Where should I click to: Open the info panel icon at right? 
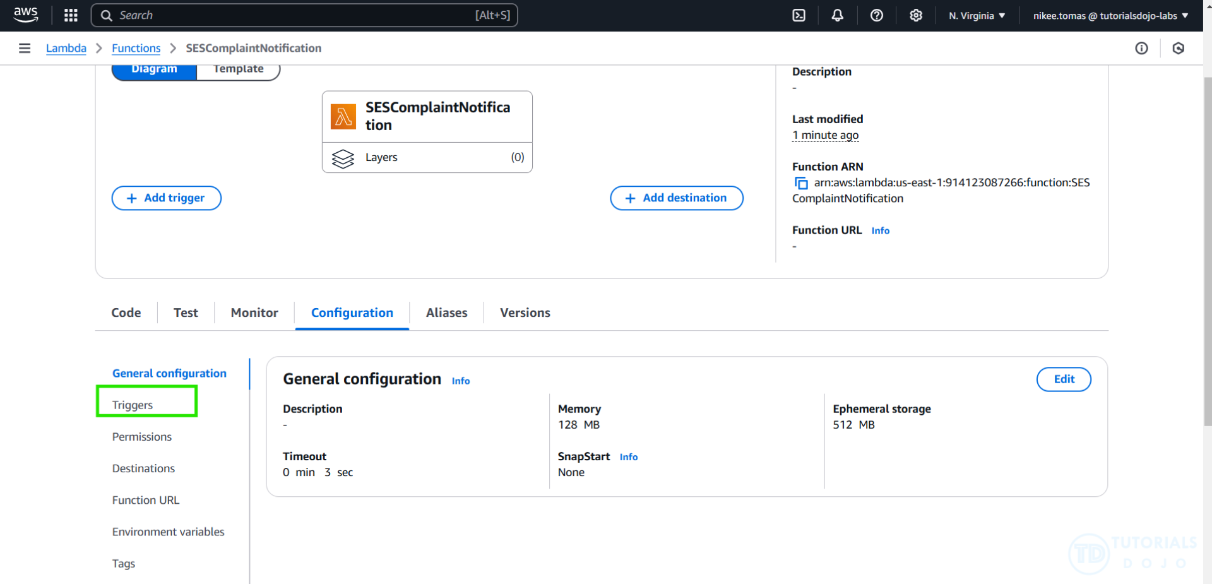point(1141,48)
